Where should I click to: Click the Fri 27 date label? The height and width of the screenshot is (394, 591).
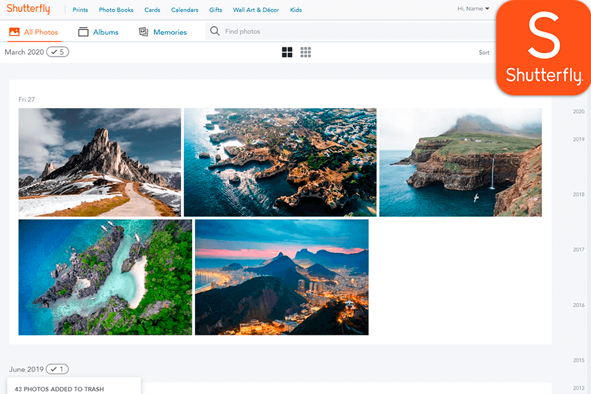26,100
